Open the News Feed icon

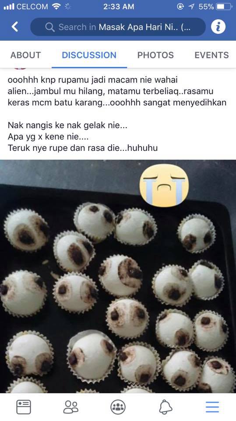[x=24, y=407]
